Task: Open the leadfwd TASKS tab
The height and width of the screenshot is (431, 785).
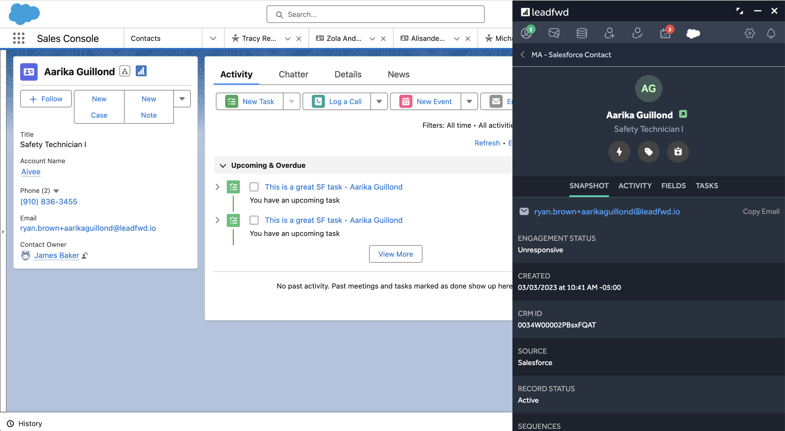Action: click(707, 186)
